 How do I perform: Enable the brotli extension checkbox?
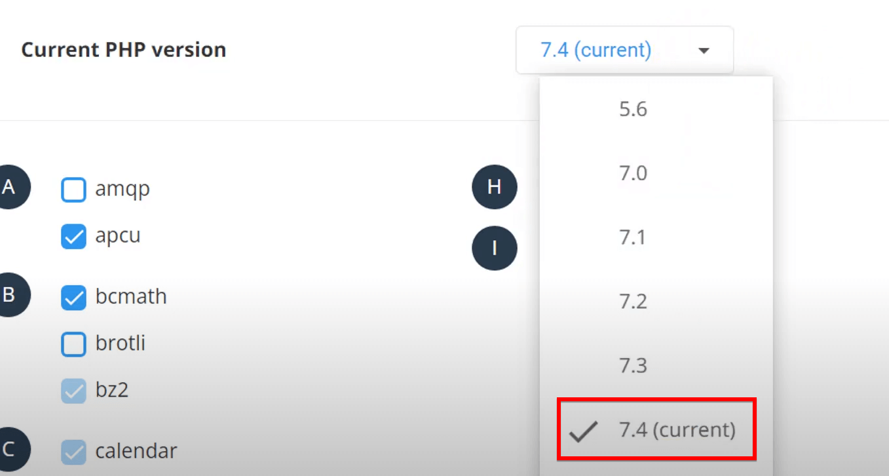[73, 344]
